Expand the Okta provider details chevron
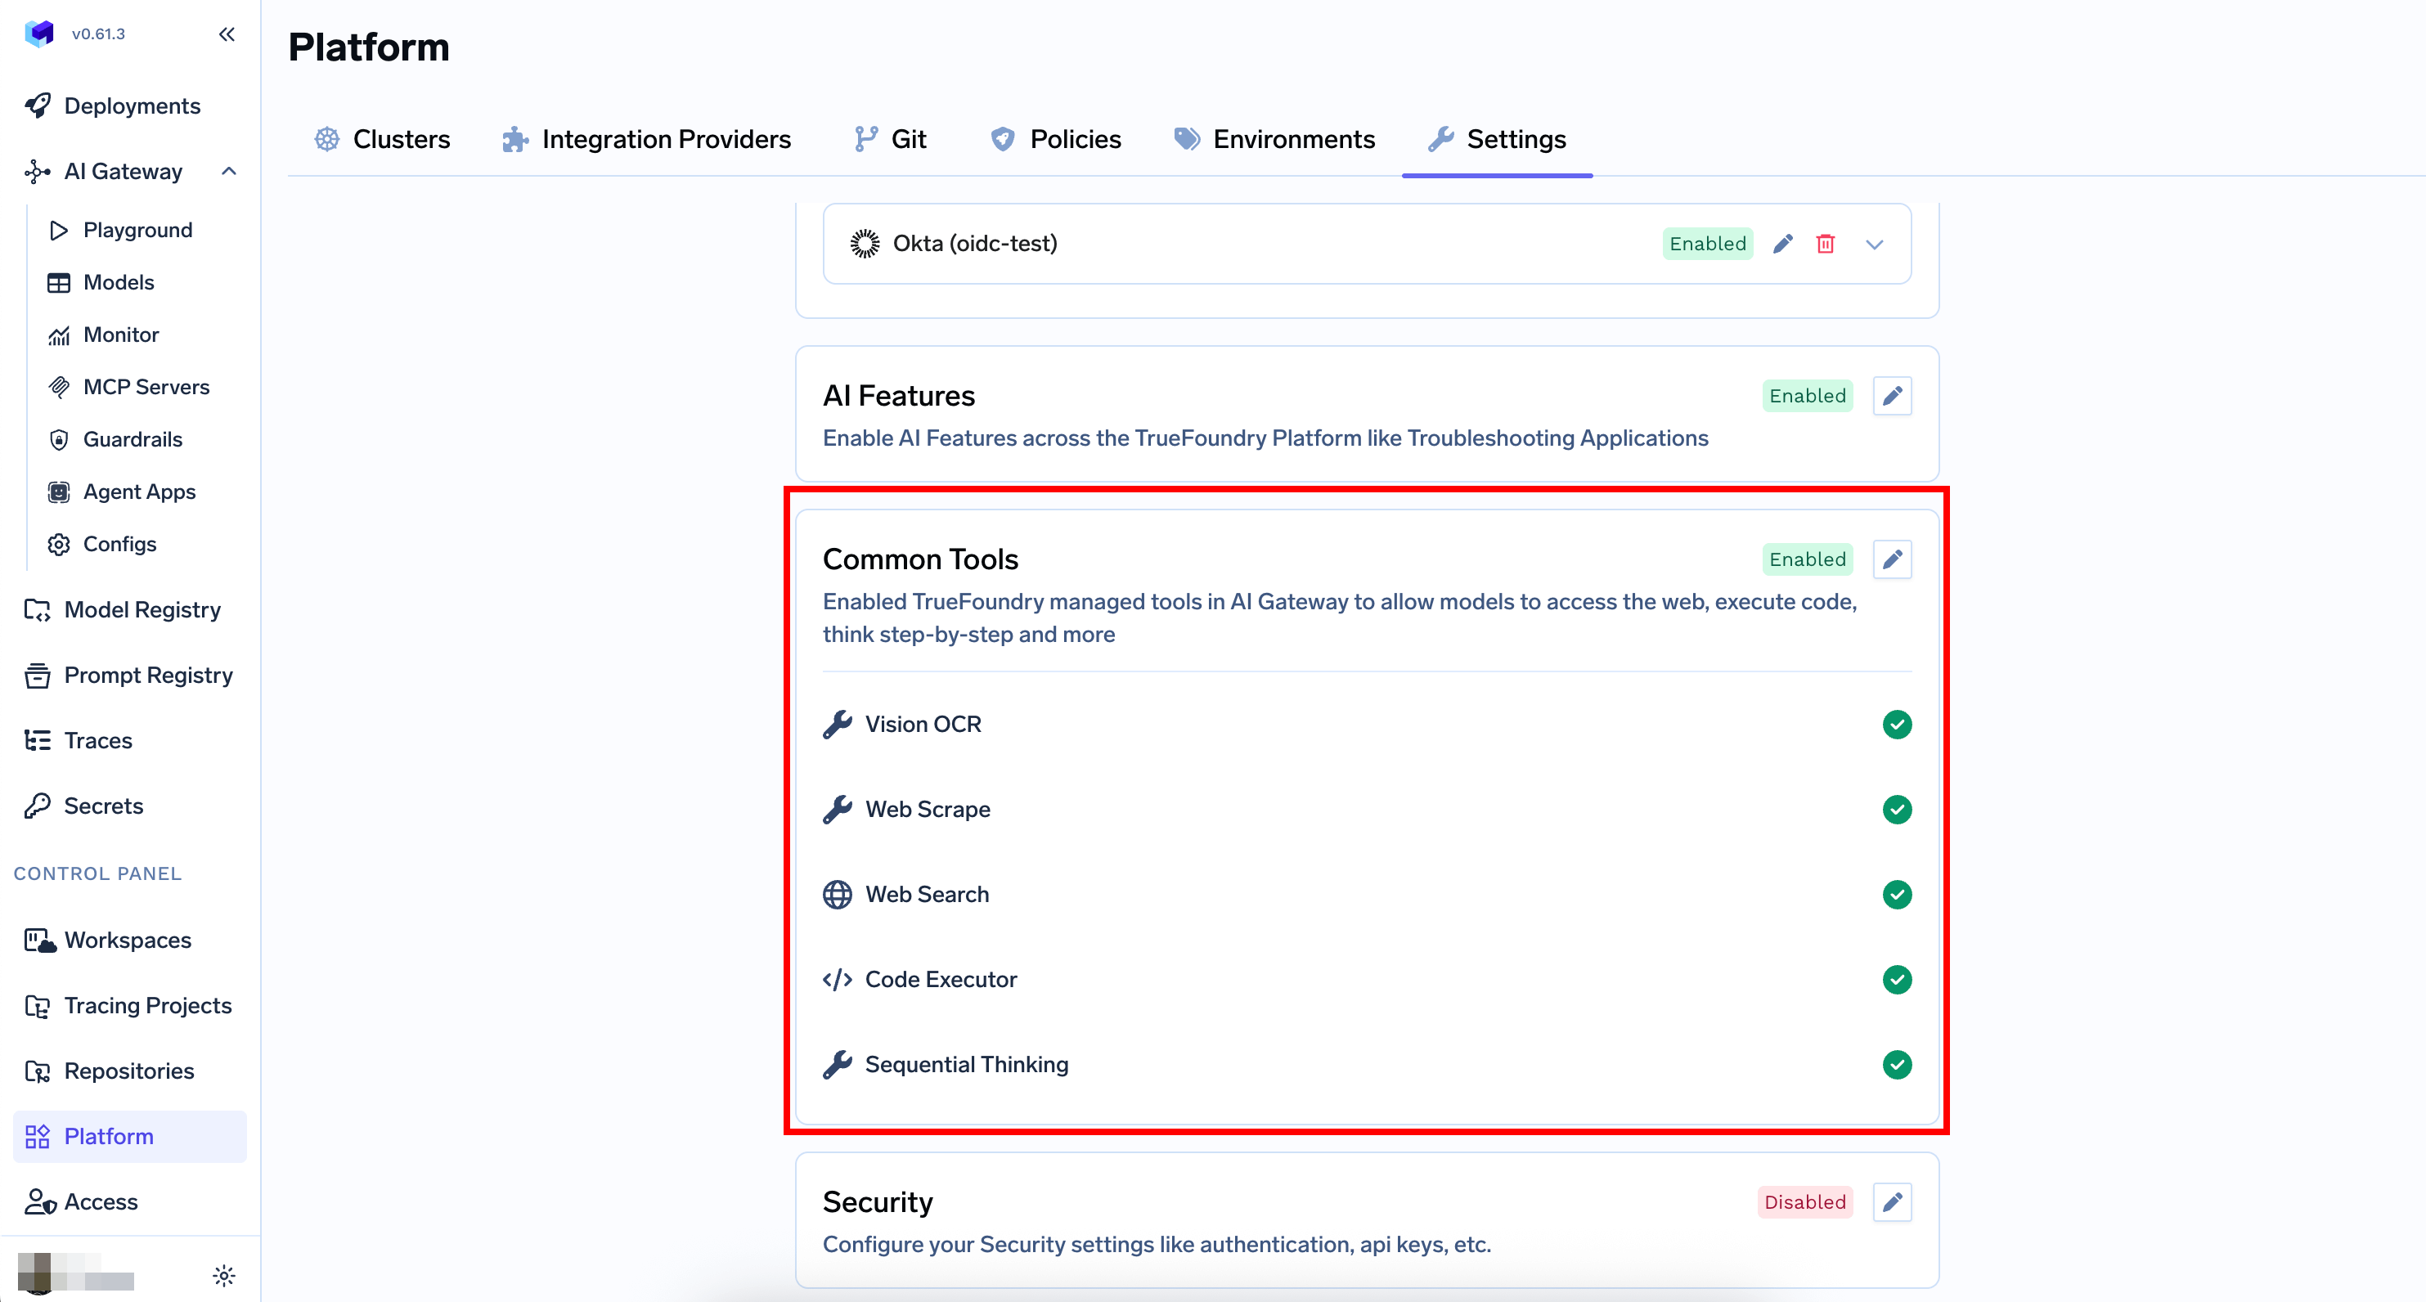 click(x=1874, y=244)
